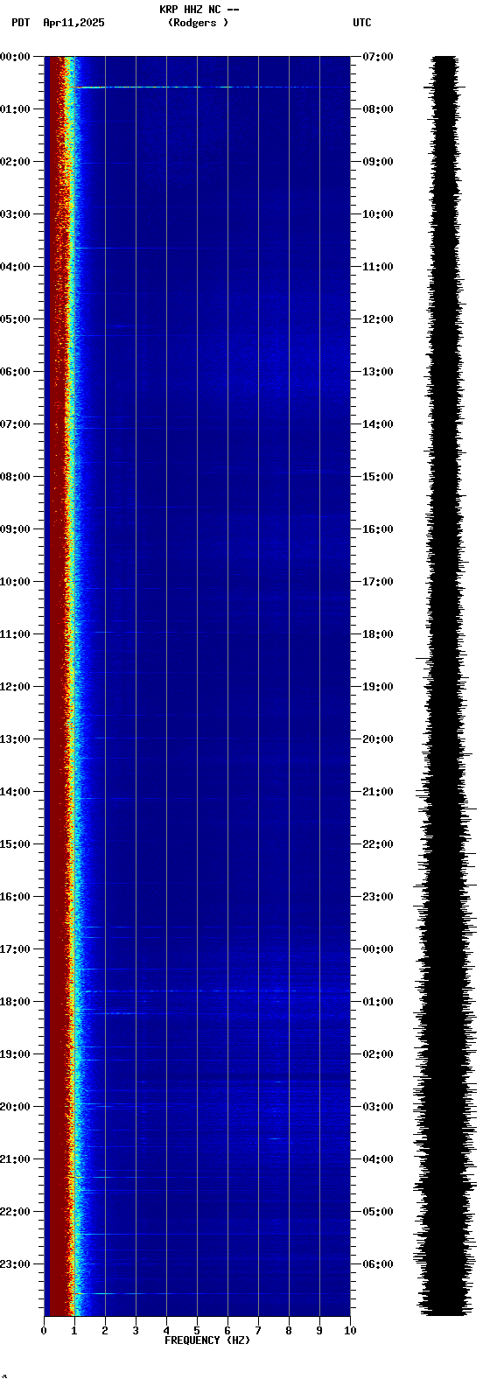Image resolution: width=483 pixels, height=1386 pixels.
Task: Click the '15:00' UTC time label
Action: coord(378,477)
